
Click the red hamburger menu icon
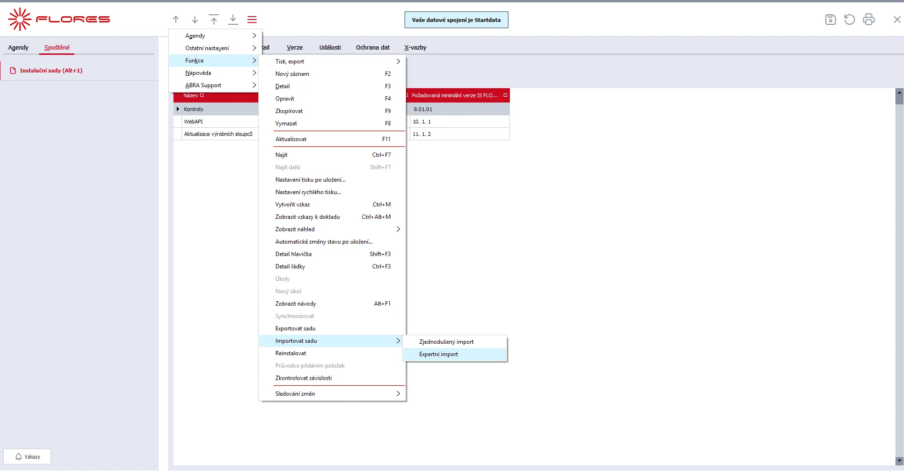pyautogui.click(x=252, y=20)
